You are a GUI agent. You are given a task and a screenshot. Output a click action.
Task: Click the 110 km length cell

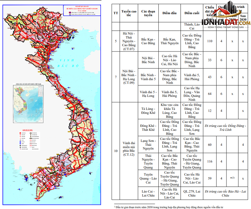tap(210, 41)
